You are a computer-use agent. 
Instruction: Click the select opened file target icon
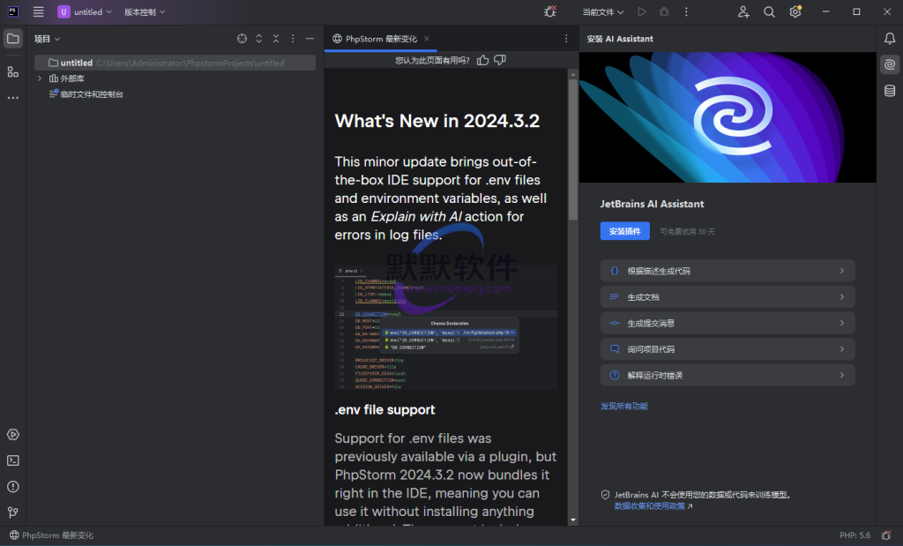tap(242, 39)
